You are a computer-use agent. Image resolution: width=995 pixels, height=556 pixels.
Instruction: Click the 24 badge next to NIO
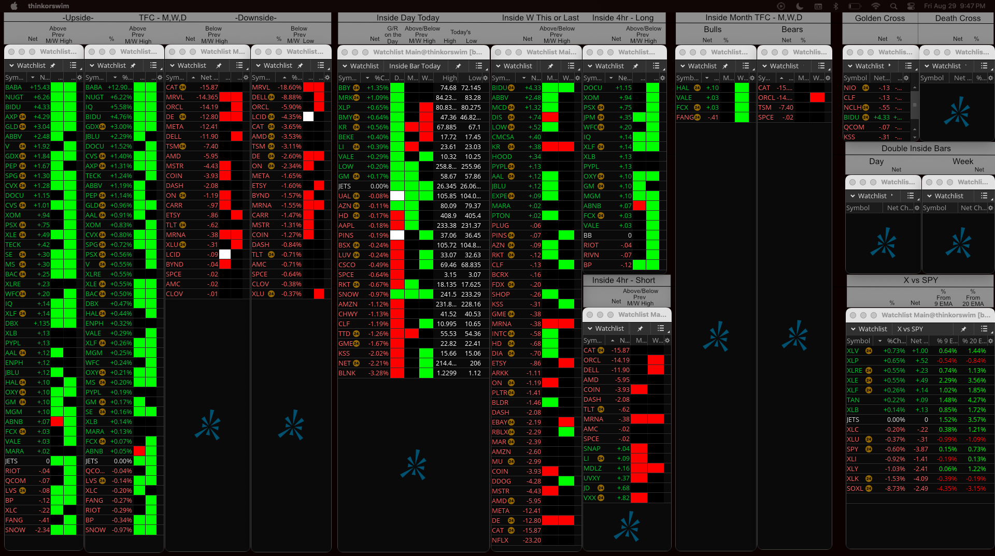point(865,88)
